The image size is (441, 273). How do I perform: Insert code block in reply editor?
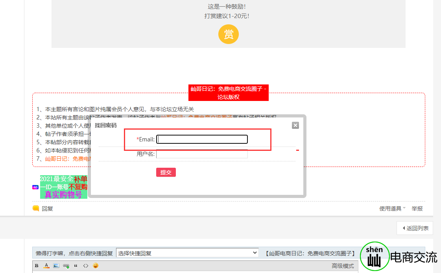tap(85, 266)
